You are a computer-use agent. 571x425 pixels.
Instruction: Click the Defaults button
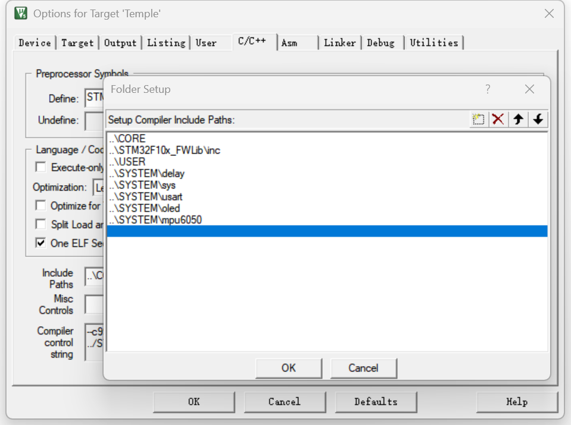[x=376, y=402]
